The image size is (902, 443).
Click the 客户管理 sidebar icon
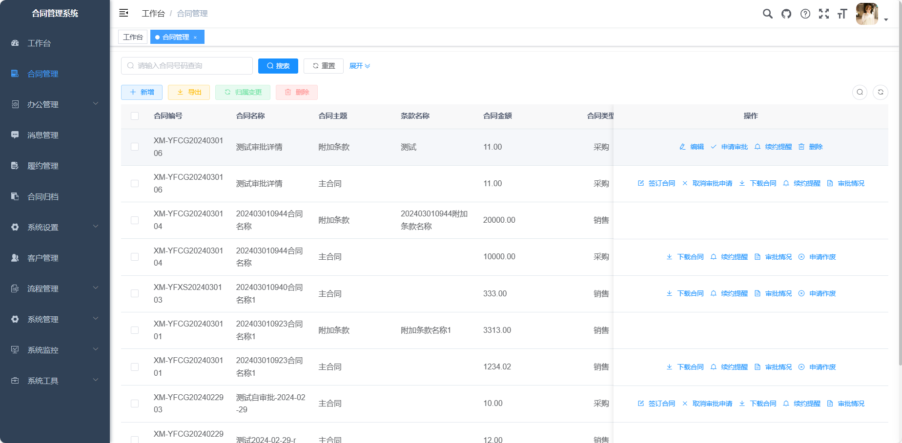tap(15, 258)
